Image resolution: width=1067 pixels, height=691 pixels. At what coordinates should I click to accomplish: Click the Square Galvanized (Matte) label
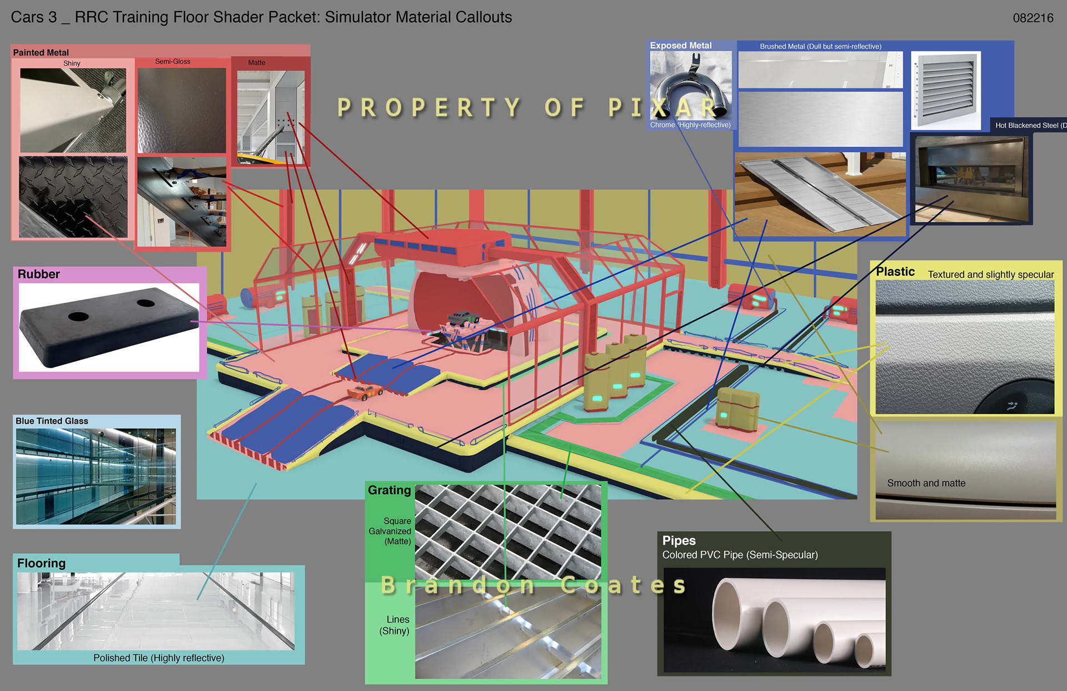pyautogui.click(x=390, y=531)
